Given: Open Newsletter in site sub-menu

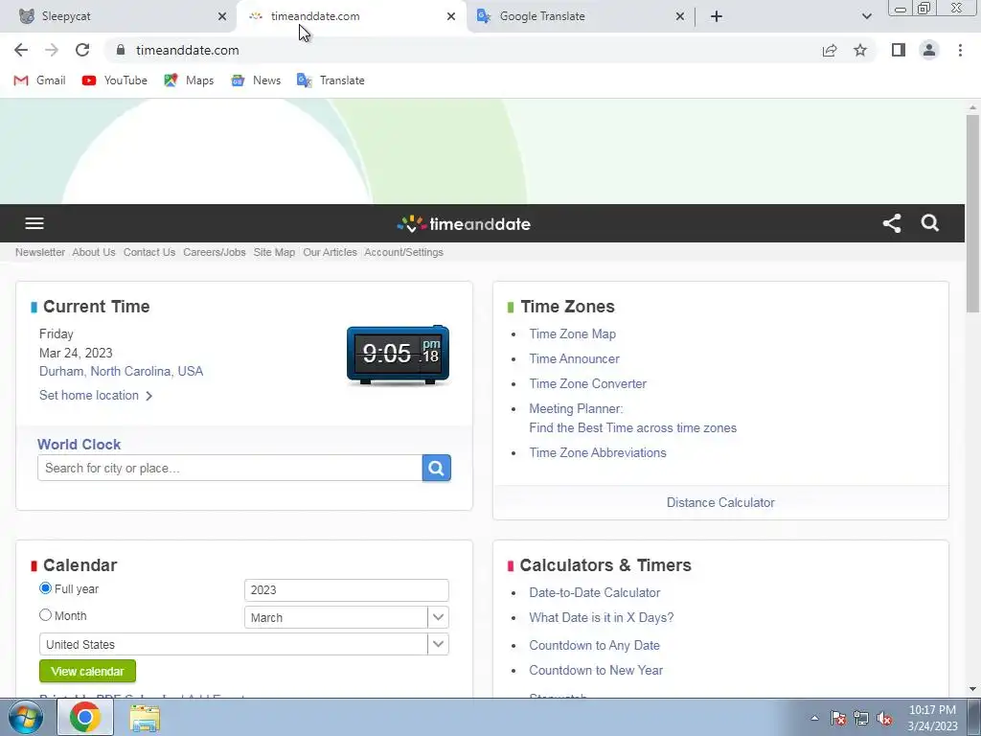Looking at the screenshot, I should point(40,252).
